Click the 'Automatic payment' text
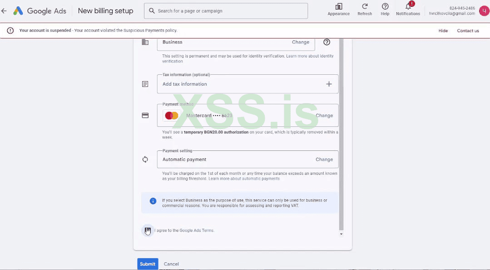 point(184,159)
